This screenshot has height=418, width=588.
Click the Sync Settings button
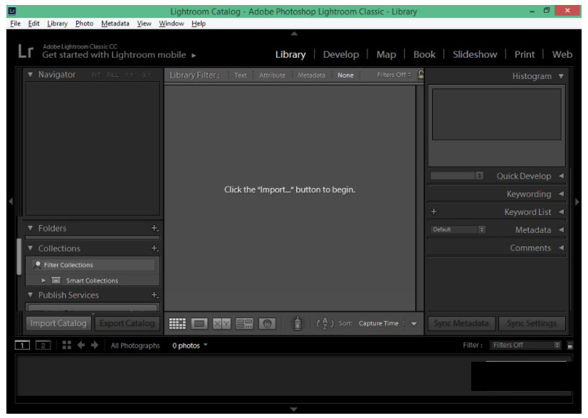coord(532,323)
